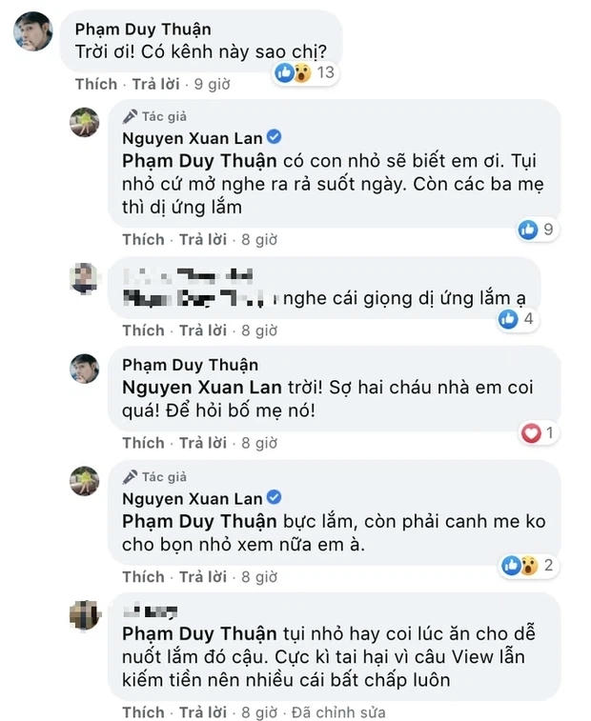View the 9 likes on Nguyen Xuan Lan's reply

click(x=537, y=229)
